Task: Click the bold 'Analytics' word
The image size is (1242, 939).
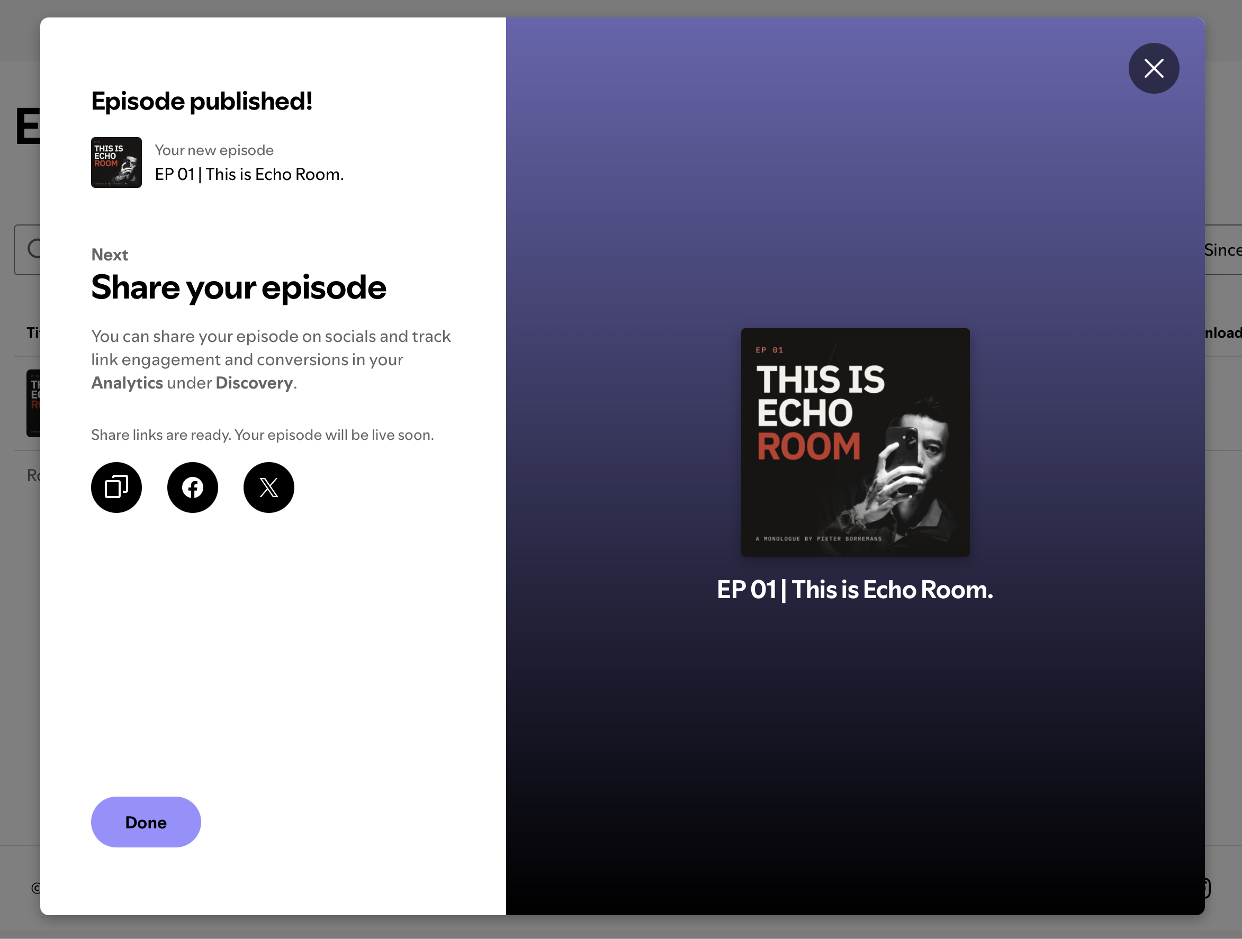Action: pos(127,383)
